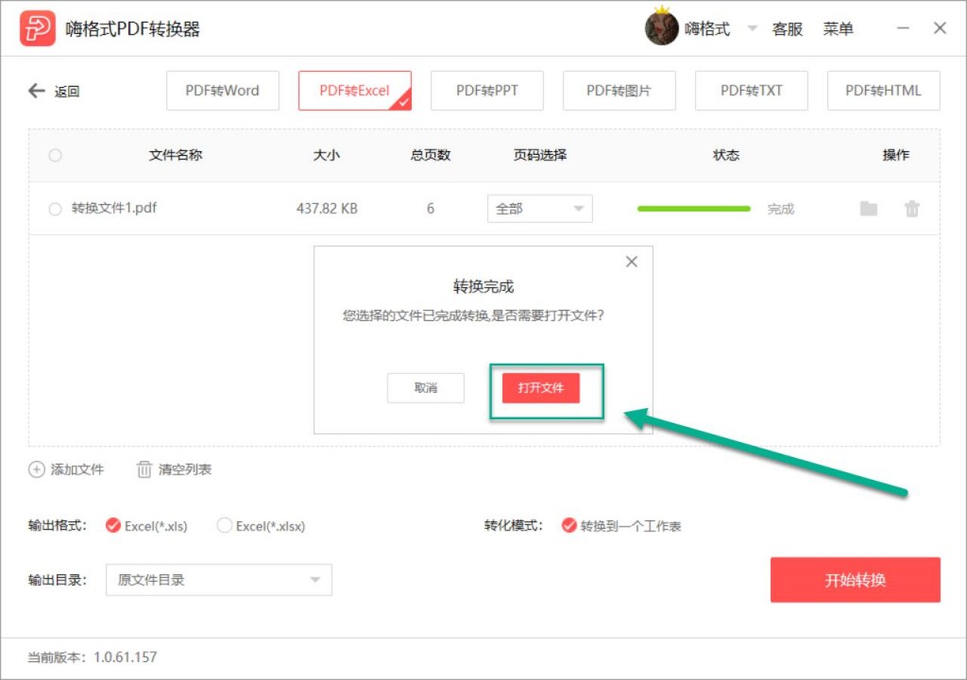Expand the account dropdown arrow beside 嗨格式

pos(752,28)
